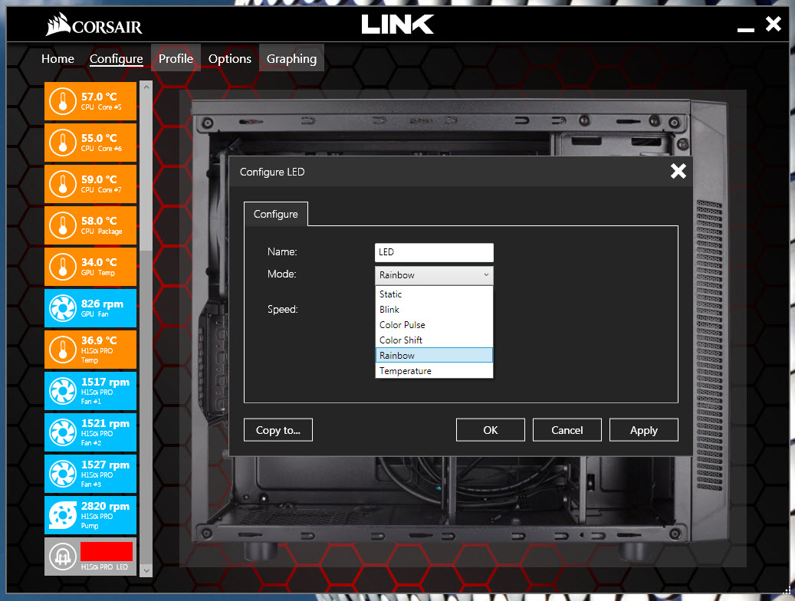Click the Copy to... button
795x601 pixels.
pos(278,430)
